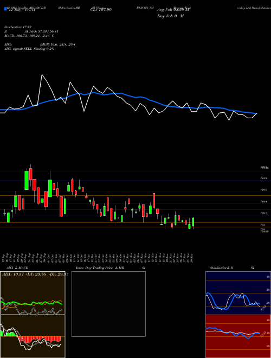Click the MACD histogram chart thumbnail

(x=33, y=336)
